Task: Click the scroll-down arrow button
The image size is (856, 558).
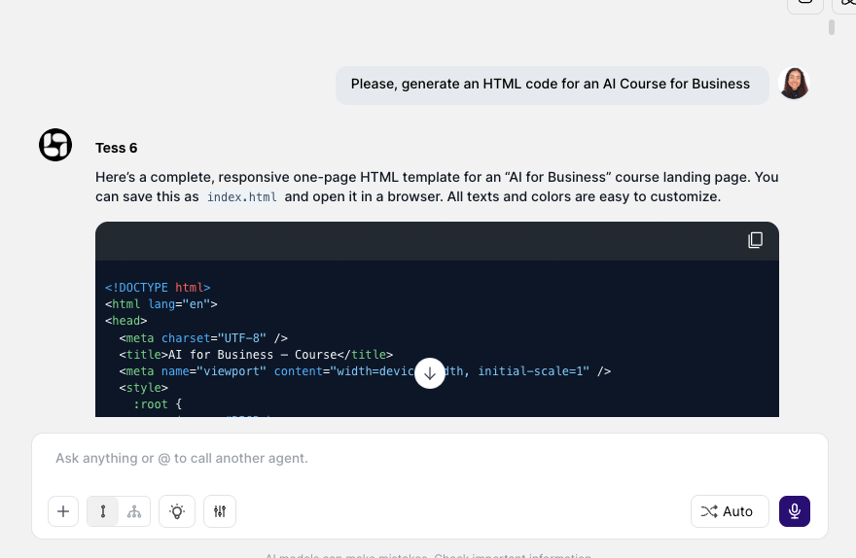Action: (x=430, y=373)
